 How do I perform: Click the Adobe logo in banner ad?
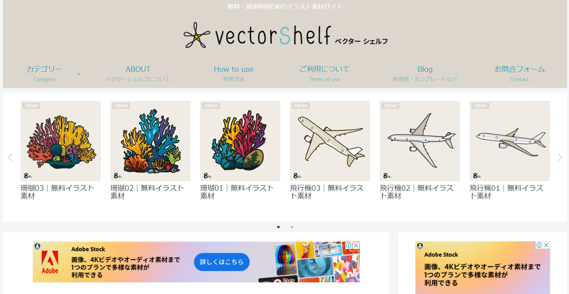click(x=50, y=262)
